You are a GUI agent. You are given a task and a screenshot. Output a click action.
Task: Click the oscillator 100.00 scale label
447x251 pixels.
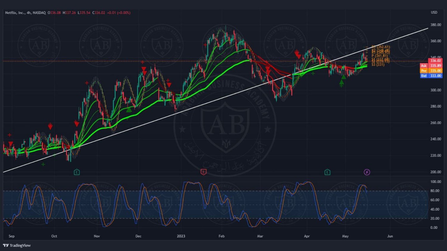tap(436, 182)
